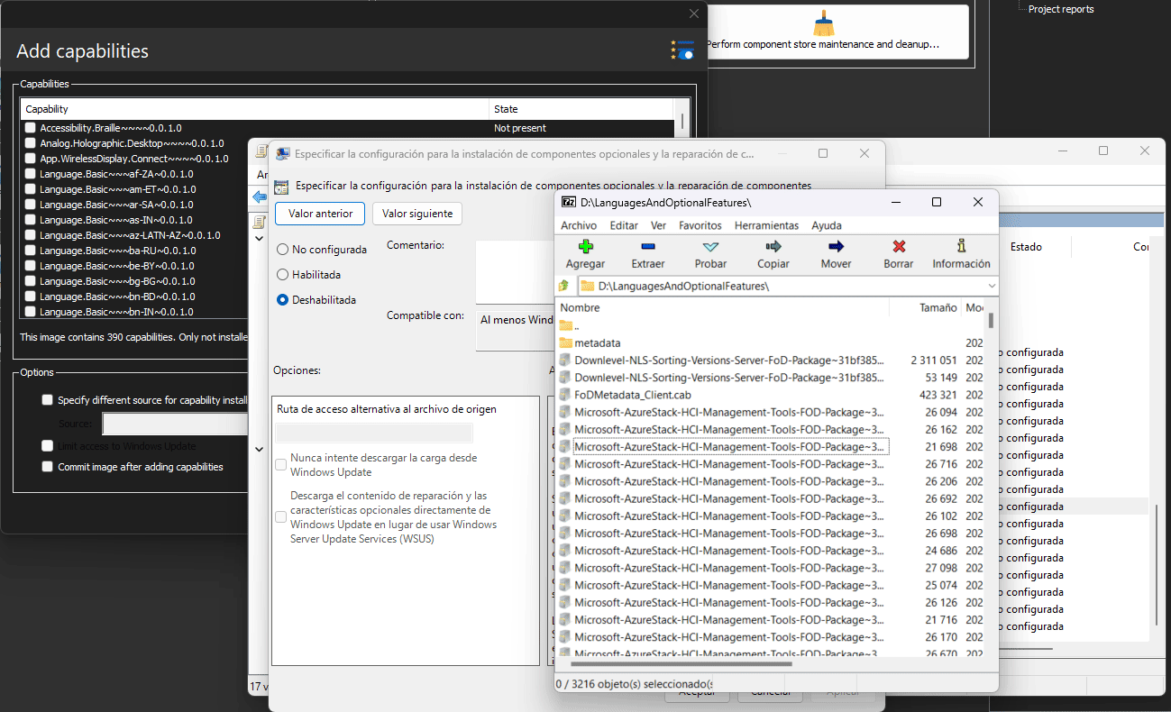Click the Valor anterior button
This screenshot has height=712, width=1171.
(320, 214)
